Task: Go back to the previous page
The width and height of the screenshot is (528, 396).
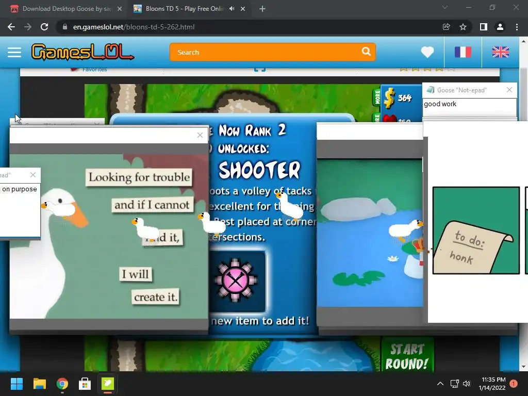Action: click(11, 27)
